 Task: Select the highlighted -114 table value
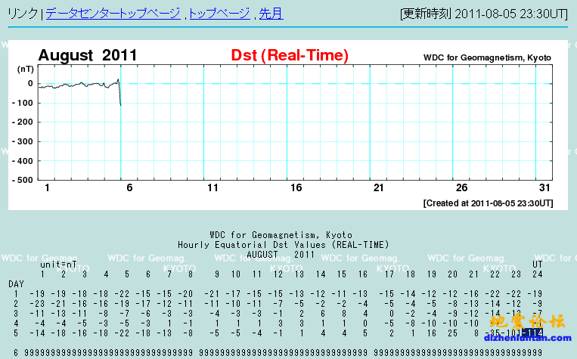click(536, 332)
